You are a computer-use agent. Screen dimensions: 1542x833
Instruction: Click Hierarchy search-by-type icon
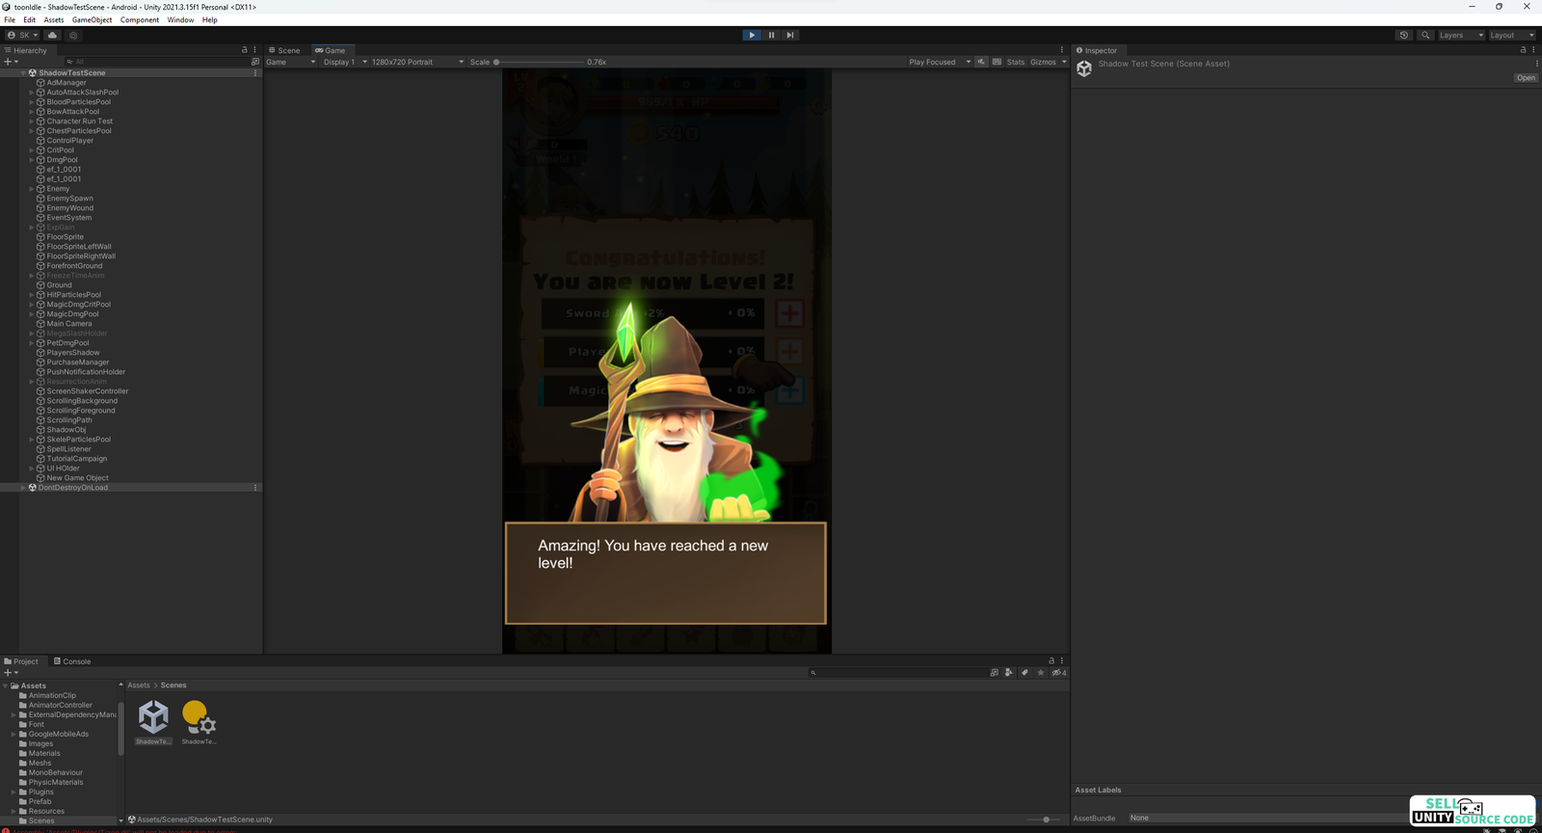(255, 62)
